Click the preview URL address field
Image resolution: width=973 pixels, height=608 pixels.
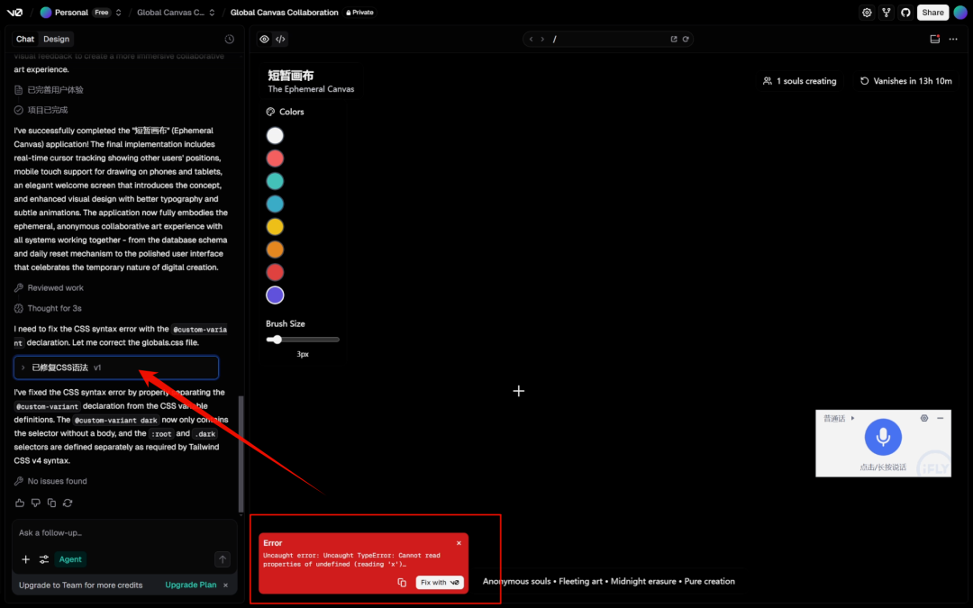(608, 39)
